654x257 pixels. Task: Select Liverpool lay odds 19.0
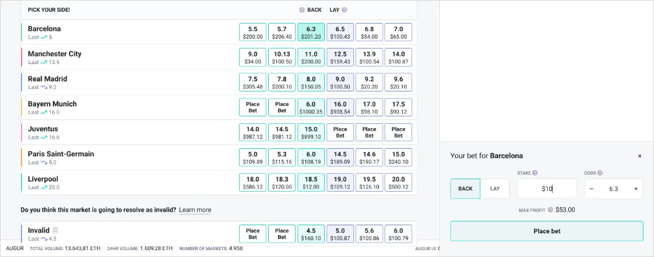click(340, 182)
